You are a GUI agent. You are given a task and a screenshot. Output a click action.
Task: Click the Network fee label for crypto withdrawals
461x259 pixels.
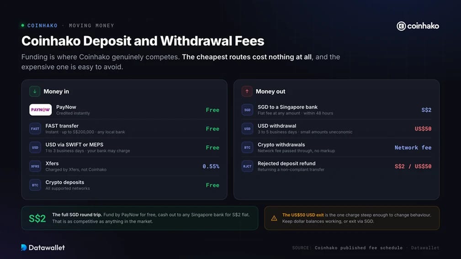coord(413,148)
